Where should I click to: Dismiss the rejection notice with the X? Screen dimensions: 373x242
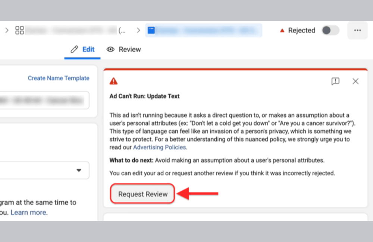pos(355,81)
